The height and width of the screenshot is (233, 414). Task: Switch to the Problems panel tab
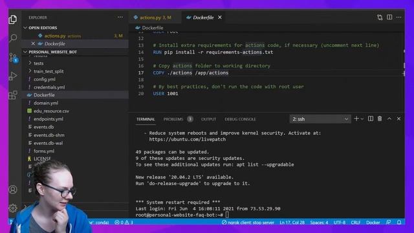point(173,119)
